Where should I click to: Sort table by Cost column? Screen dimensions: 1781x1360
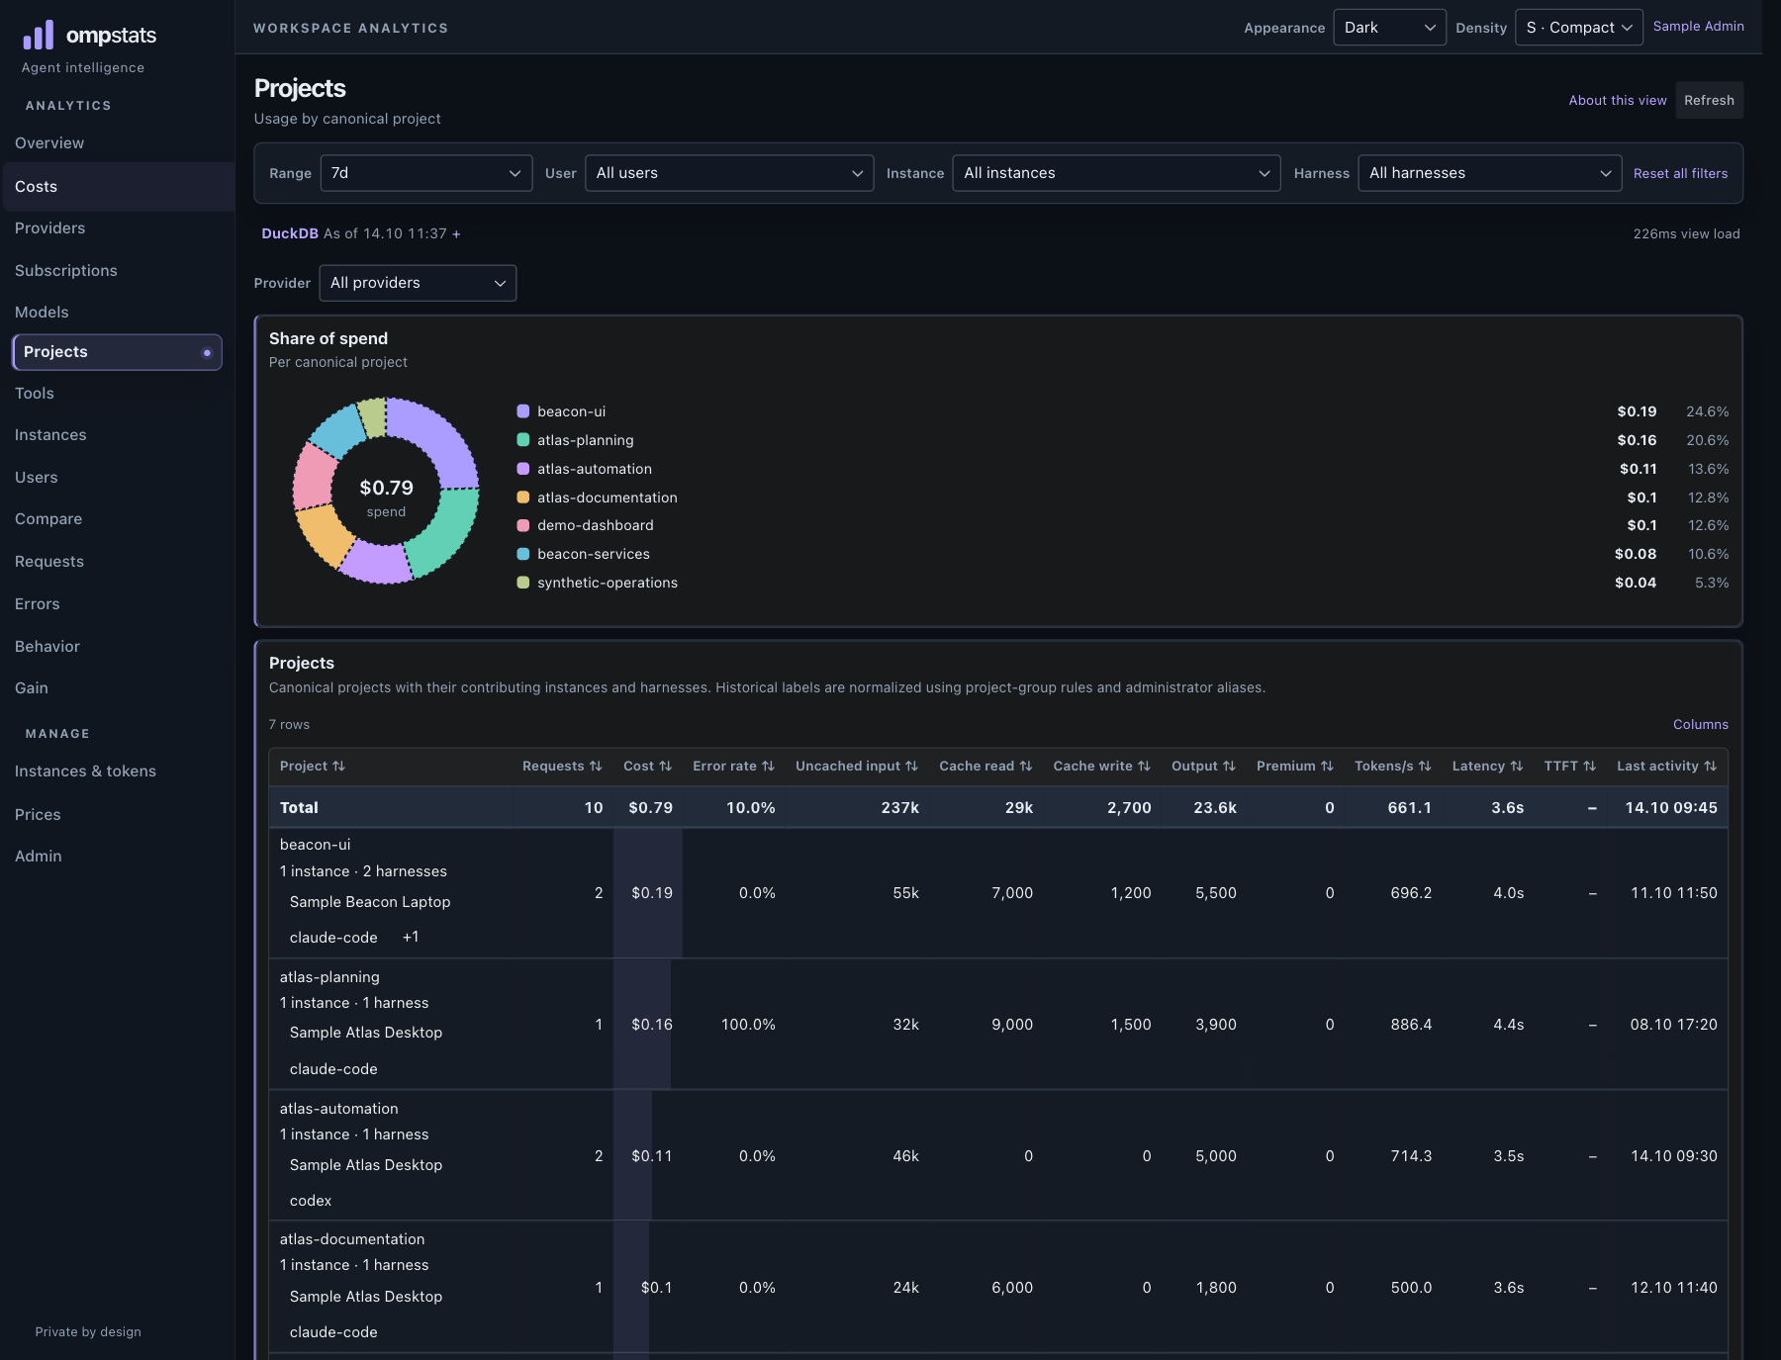point(647,766)
